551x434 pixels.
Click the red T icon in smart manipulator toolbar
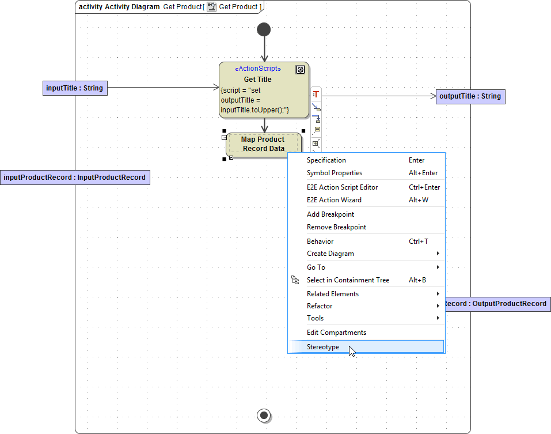(316, 95)
